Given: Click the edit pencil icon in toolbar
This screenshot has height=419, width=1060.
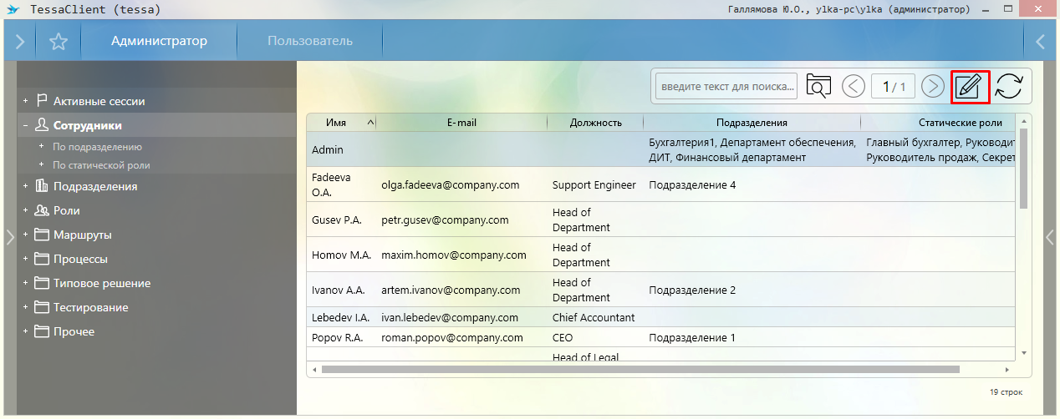Looking at the screenshot, I should click(970, 87).
